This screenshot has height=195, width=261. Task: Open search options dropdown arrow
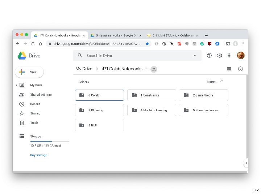(x=195, y=56)
